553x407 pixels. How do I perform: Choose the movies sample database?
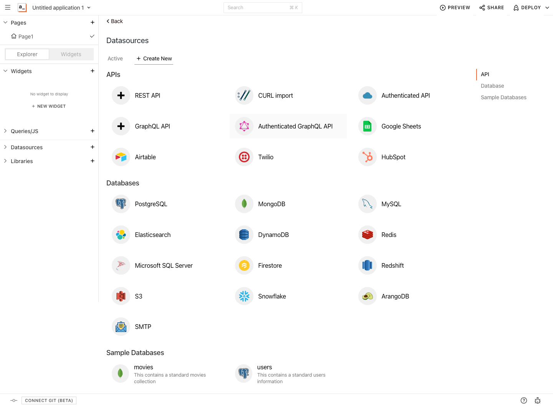[x=165, y=374]
